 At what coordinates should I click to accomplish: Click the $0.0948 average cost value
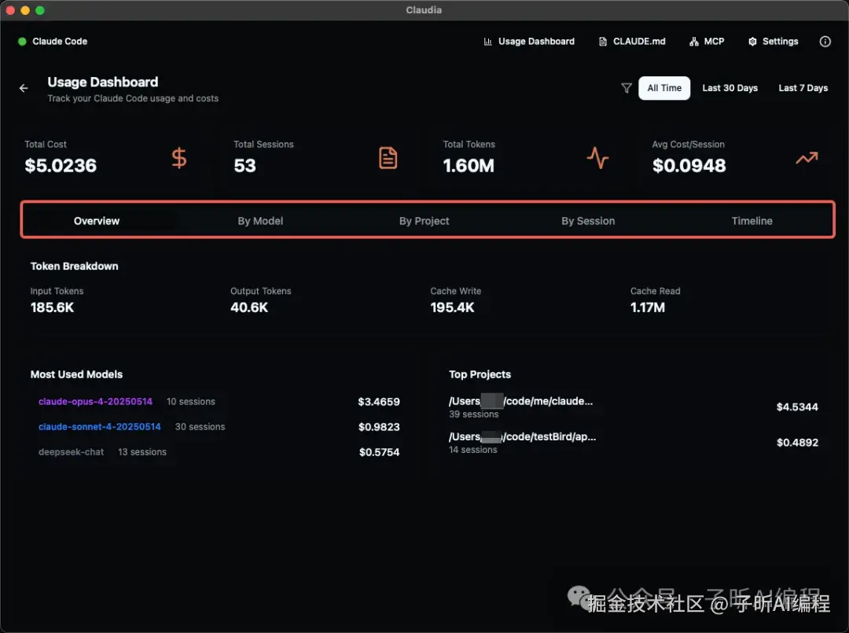[x=689, y=166]
